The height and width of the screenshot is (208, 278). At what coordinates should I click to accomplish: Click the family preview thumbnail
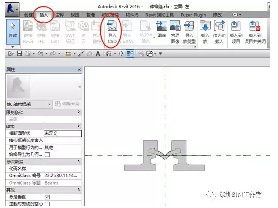point(18,87)
